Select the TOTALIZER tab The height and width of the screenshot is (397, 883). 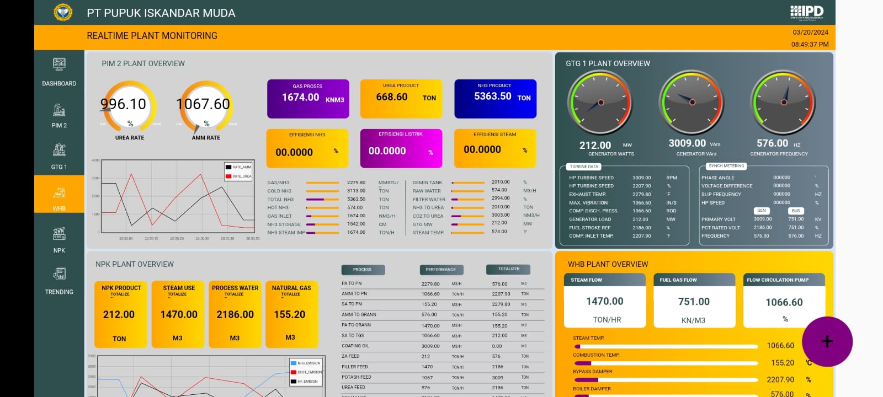(508, 269)
